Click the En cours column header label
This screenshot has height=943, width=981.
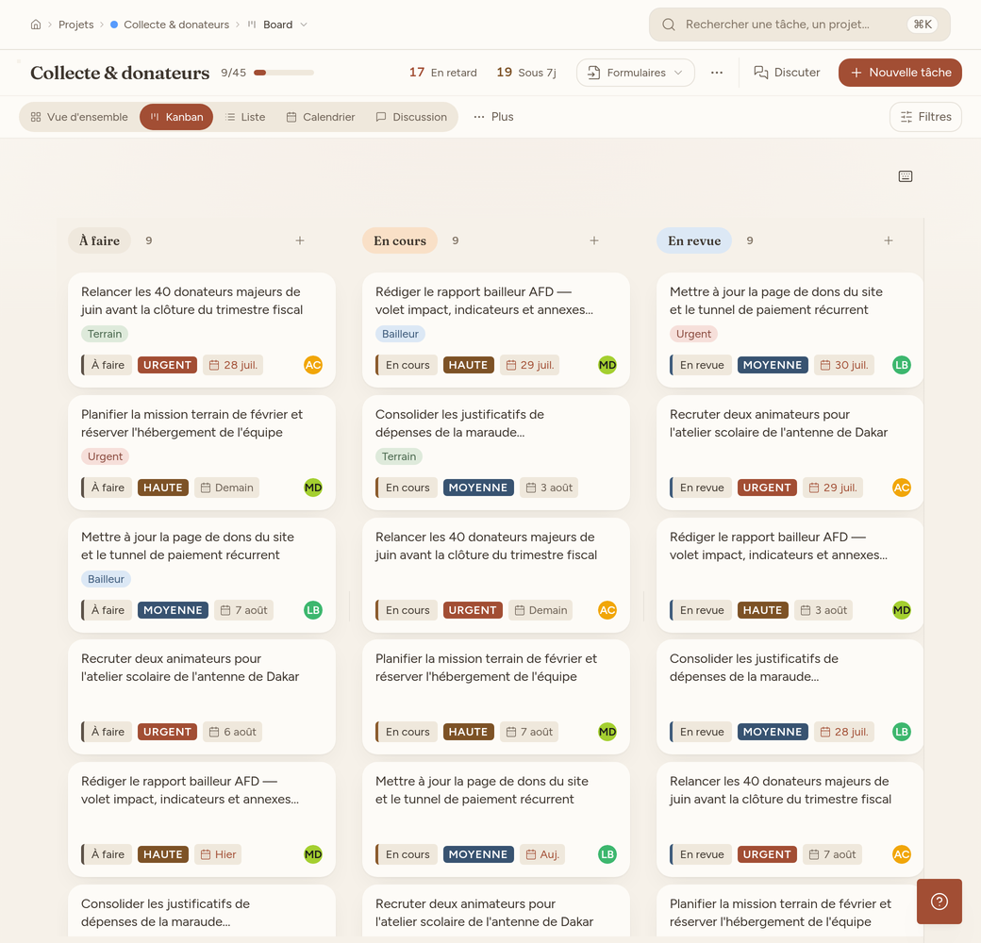pyautogui.click(x=400, y=240)
